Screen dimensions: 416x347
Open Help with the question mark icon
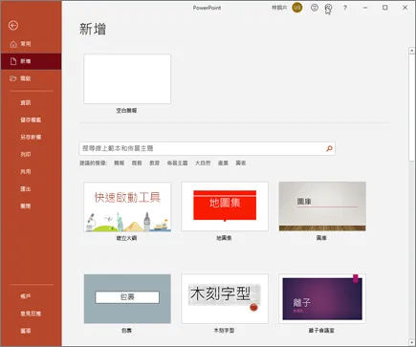click(345, 8)
